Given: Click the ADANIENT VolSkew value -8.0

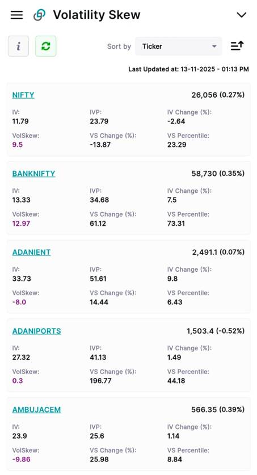Looking at the screenshot, I should point(19,302).
